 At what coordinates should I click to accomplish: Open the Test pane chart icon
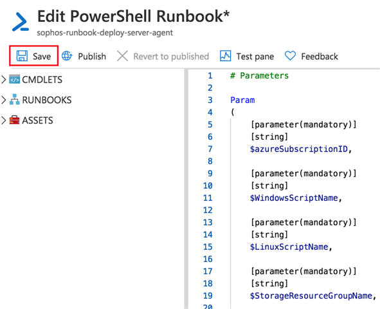[x=226, y=56]
